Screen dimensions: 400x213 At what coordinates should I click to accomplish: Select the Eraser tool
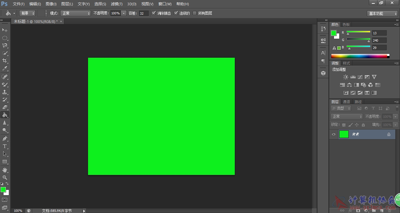pos(5,107)
